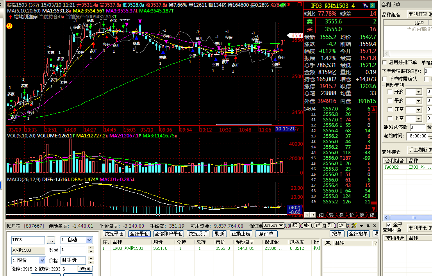This screenshot has height=276, width=432.
Task: Click tick list red scroll-up arrow
Action: (374, 109)
